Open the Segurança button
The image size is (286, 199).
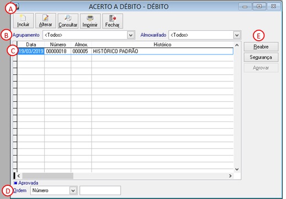261,57
